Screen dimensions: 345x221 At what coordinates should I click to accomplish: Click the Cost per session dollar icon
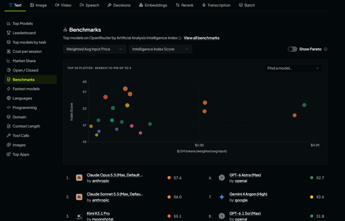(x=8, y=51)
